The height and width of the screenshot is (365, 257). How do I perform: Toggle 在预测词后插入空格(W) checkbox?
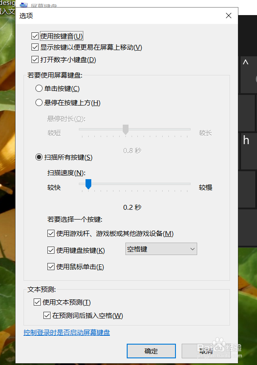tap(47, 315)
